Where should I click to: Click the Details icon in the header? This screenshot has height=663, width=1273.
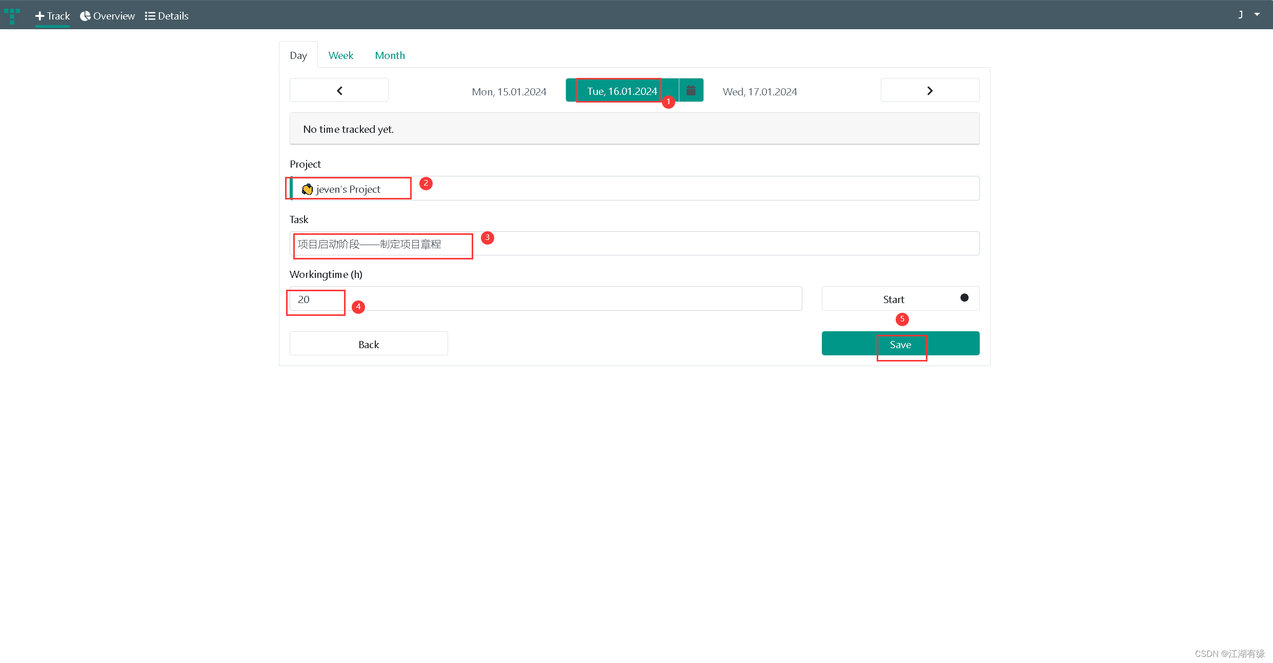coord(151,15)
